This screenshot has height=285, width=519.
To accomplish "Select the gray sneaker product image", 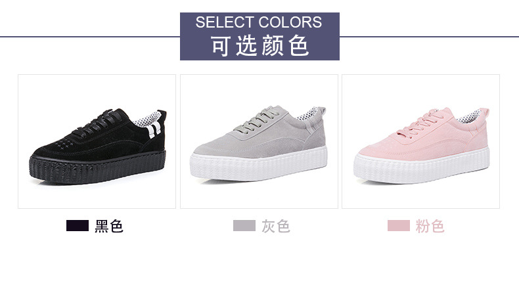I will tap(259, 141).
